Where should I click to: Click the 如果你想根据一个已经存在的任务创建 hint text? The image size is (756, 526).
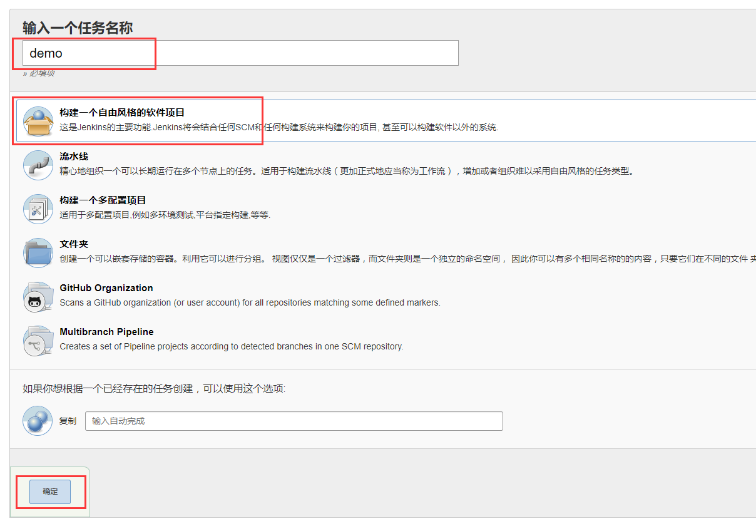point(154,389)
